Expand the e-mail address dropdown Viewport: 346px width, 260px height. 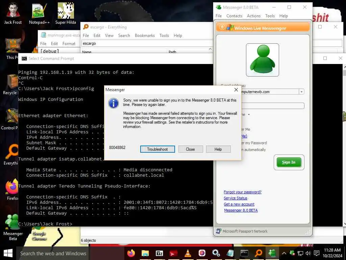tap(301, 91)
